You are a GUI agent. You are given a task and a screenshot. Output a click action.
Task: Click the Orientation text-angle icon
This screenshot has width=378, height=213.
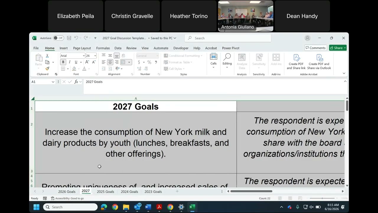[x=117, y=69]
